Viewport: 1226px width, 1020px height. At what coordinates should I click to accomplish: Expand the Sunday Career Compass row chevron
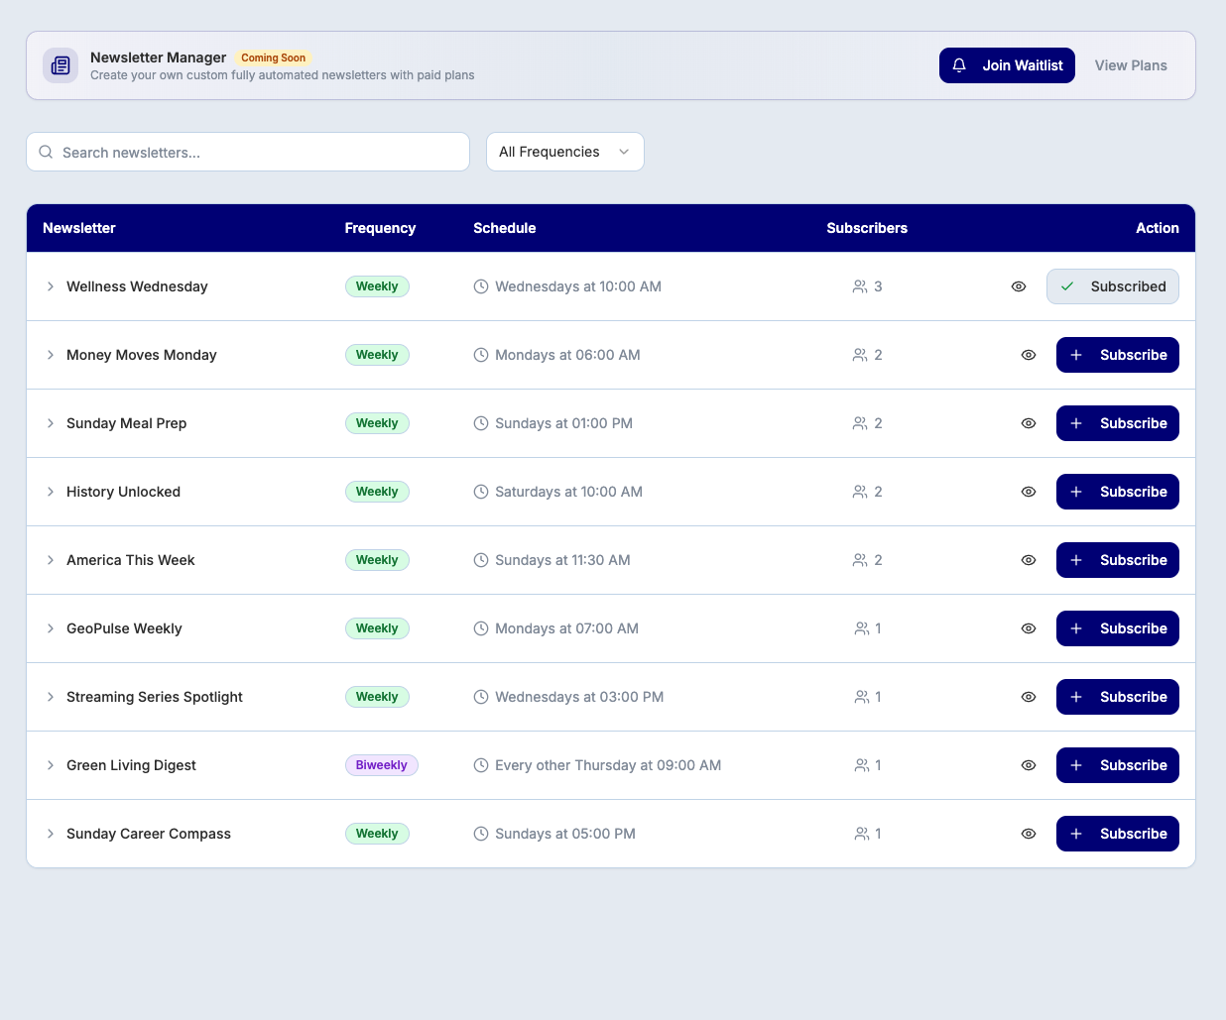coord(51,834)
